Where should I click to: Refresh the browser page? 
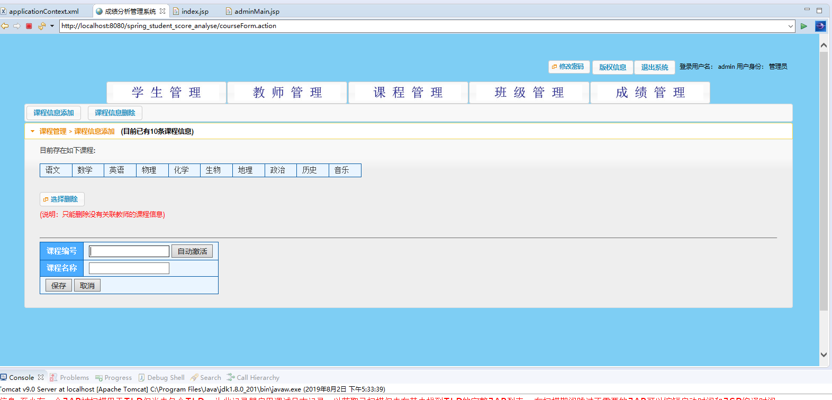(42, 26)
